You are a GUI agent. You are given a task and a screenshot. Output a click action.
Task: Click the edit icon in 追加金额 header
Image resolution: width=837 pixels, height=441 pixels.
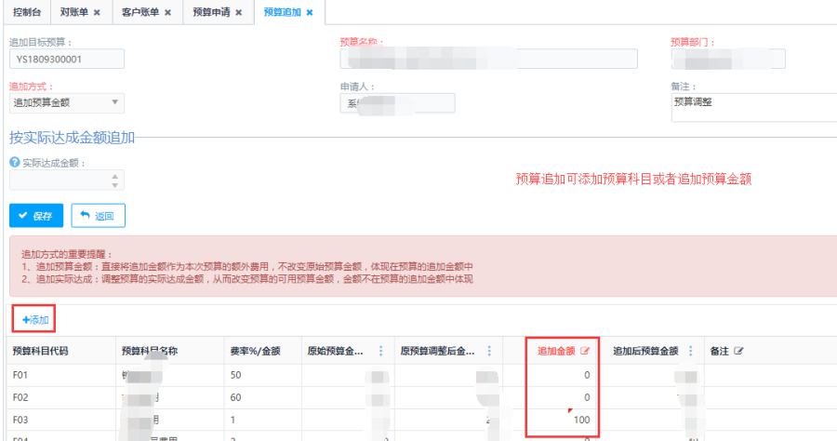[x=585, y=351]
